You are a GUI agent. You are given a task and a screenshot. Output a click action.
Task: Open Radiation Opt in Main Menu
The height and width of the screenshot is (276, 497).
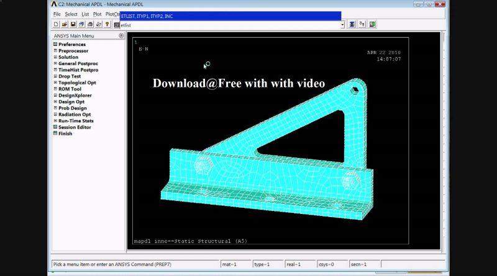75,114
